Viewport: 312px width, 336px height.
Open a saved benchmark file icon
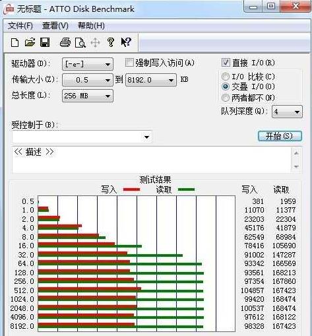pos(30,42)
